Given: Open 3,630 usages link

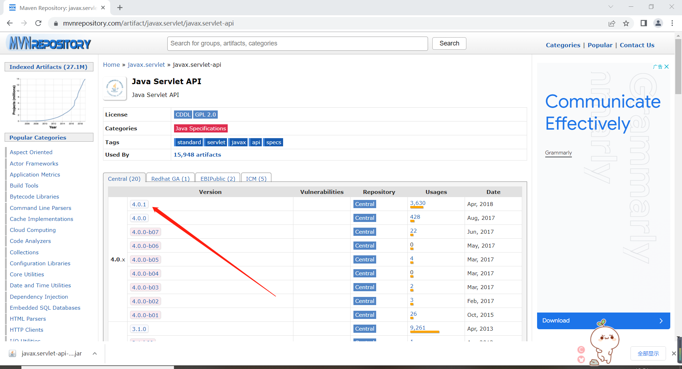Looking at the screenshot, I should (x=418, y=203).
